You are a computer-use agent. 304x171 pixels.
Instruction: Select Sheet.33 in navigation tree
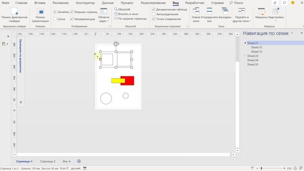[253, 56]
